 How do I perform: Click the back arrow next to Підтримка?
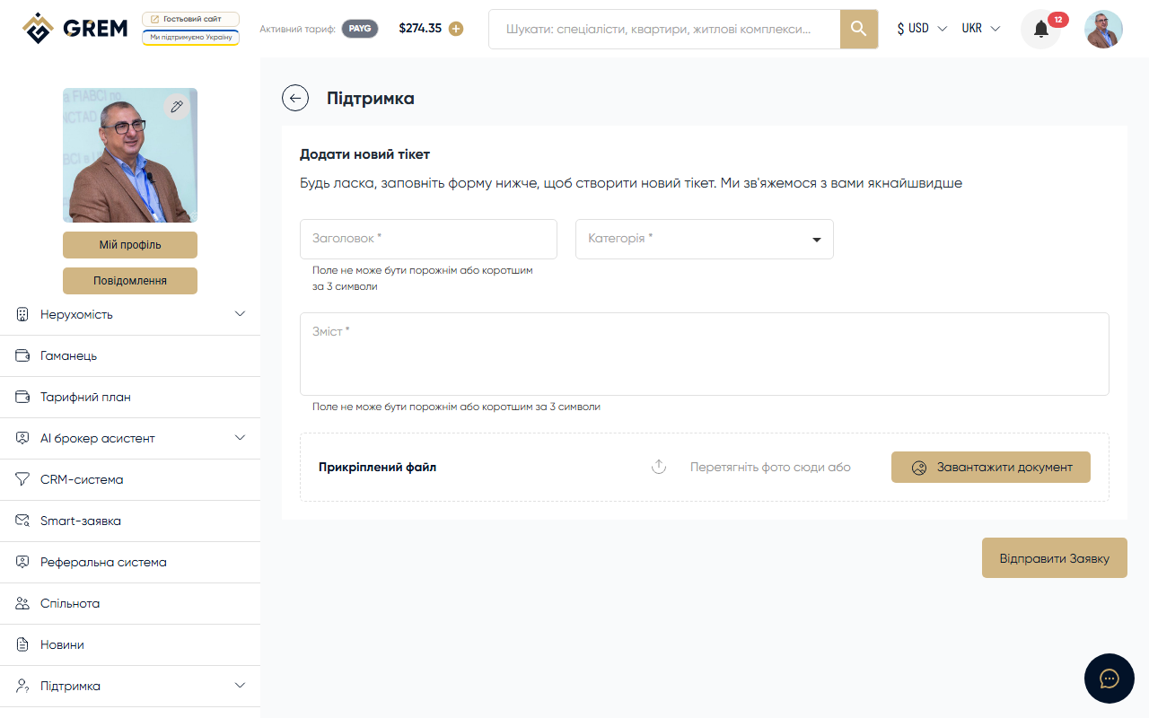295,98
